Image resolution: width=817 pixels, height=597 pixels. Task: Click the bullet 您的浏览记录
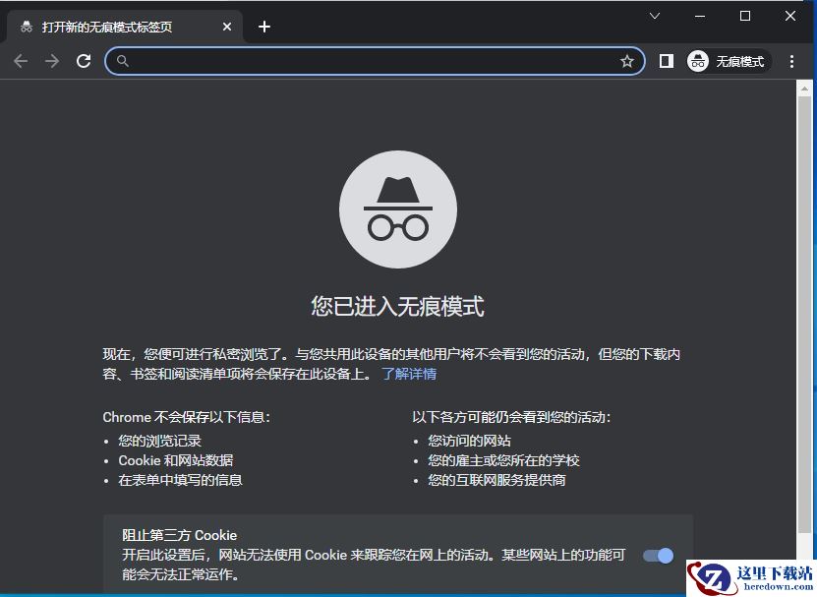pos(159,441)
